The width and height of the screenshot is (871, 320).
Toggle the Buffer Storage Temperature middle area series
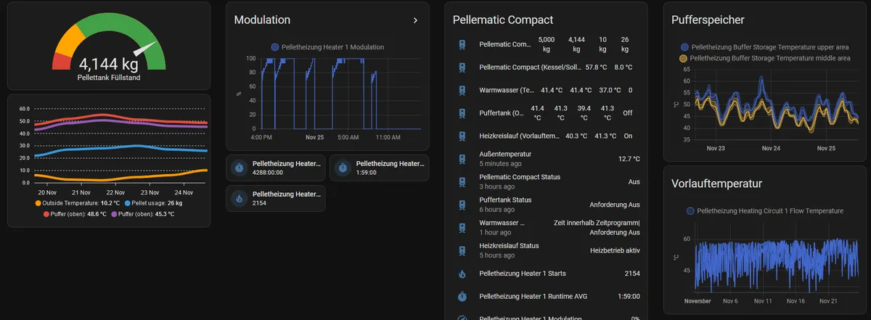(x=764, y=58)
